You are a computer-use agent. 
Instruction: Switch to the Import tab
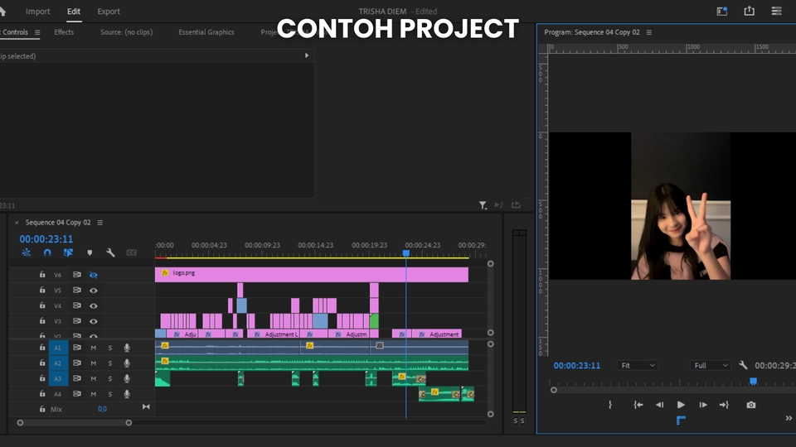[37, 11]
